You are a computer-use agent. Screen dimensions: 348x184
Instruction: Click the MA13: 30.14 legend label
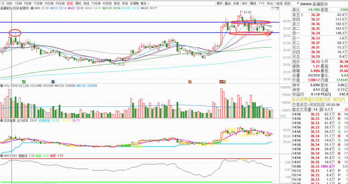[58, 8]
